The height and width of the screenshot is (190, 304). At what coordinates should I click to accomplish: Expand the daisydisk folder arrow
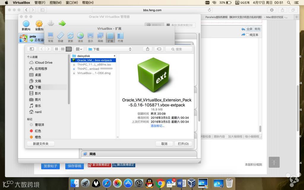[115, 56]
